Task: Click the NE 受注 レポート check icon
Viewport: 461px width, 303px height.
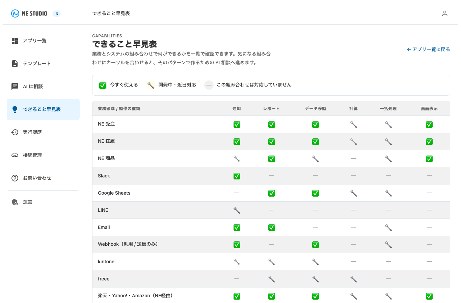Action: coord(272,125)
